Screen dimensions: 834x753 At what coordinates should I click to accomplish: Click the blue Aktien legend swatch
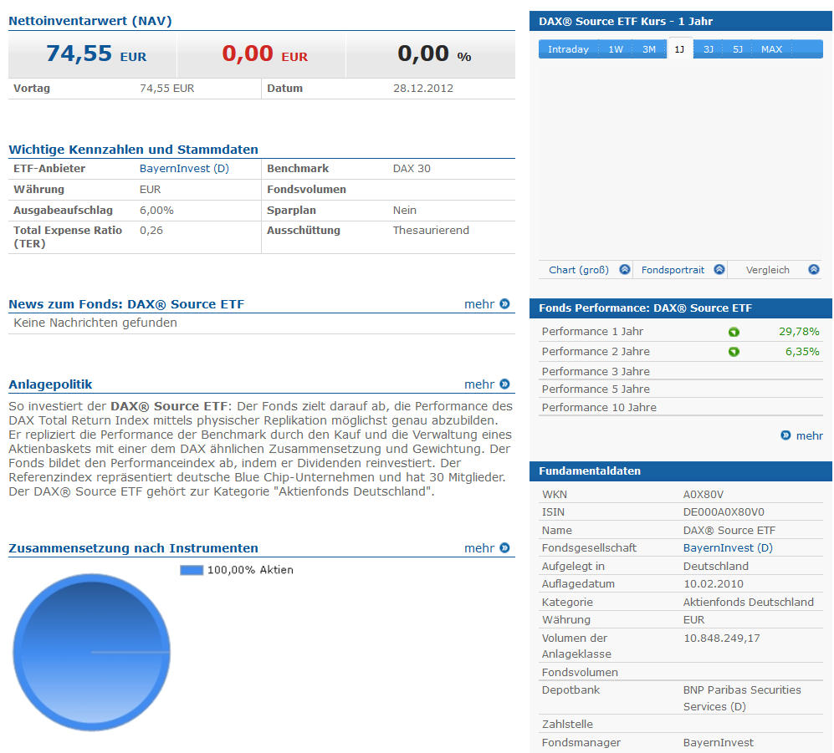pos(192,570)
